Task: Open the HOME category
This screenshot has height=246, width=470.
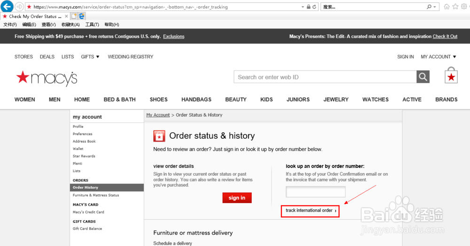Action: click(82, 100)
